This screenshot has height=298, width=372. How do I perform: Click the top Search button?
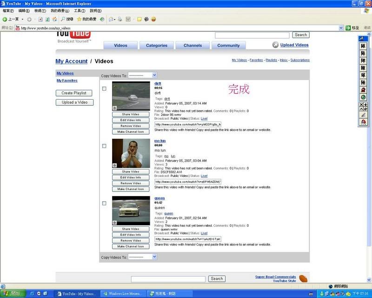click(300, 35)
